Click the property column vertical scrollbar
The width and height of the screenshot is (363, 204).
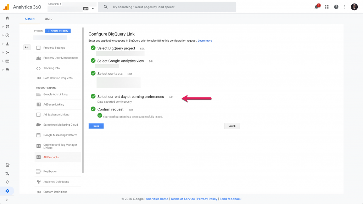pos(83,100)
